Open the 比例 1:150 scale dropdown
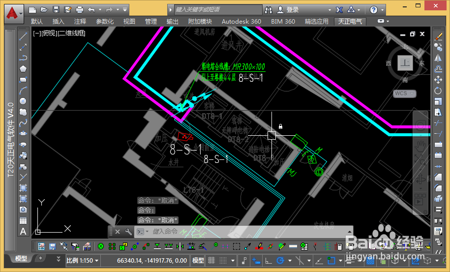 (83, 261)
